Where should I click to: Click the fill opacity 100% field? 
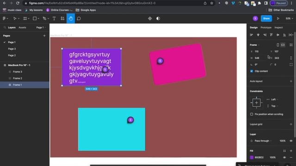pos(273,157)
